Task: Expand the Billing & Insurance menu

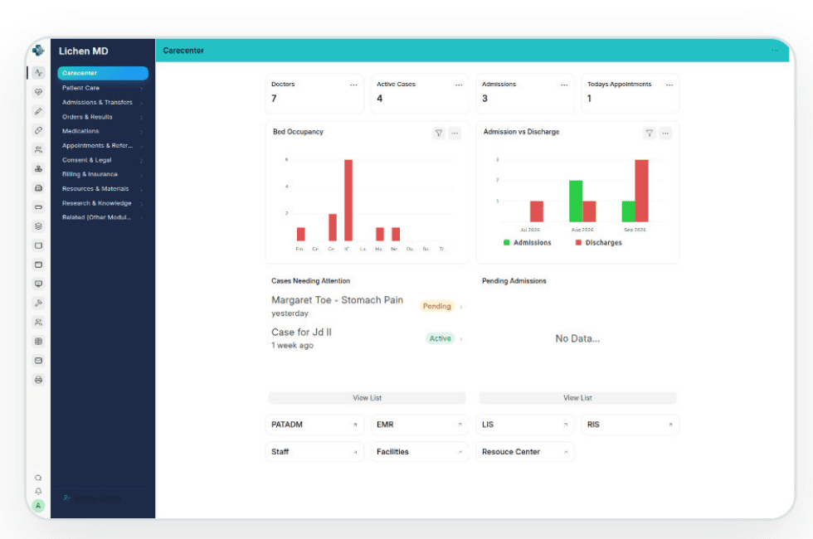Action: coord(103,174)
